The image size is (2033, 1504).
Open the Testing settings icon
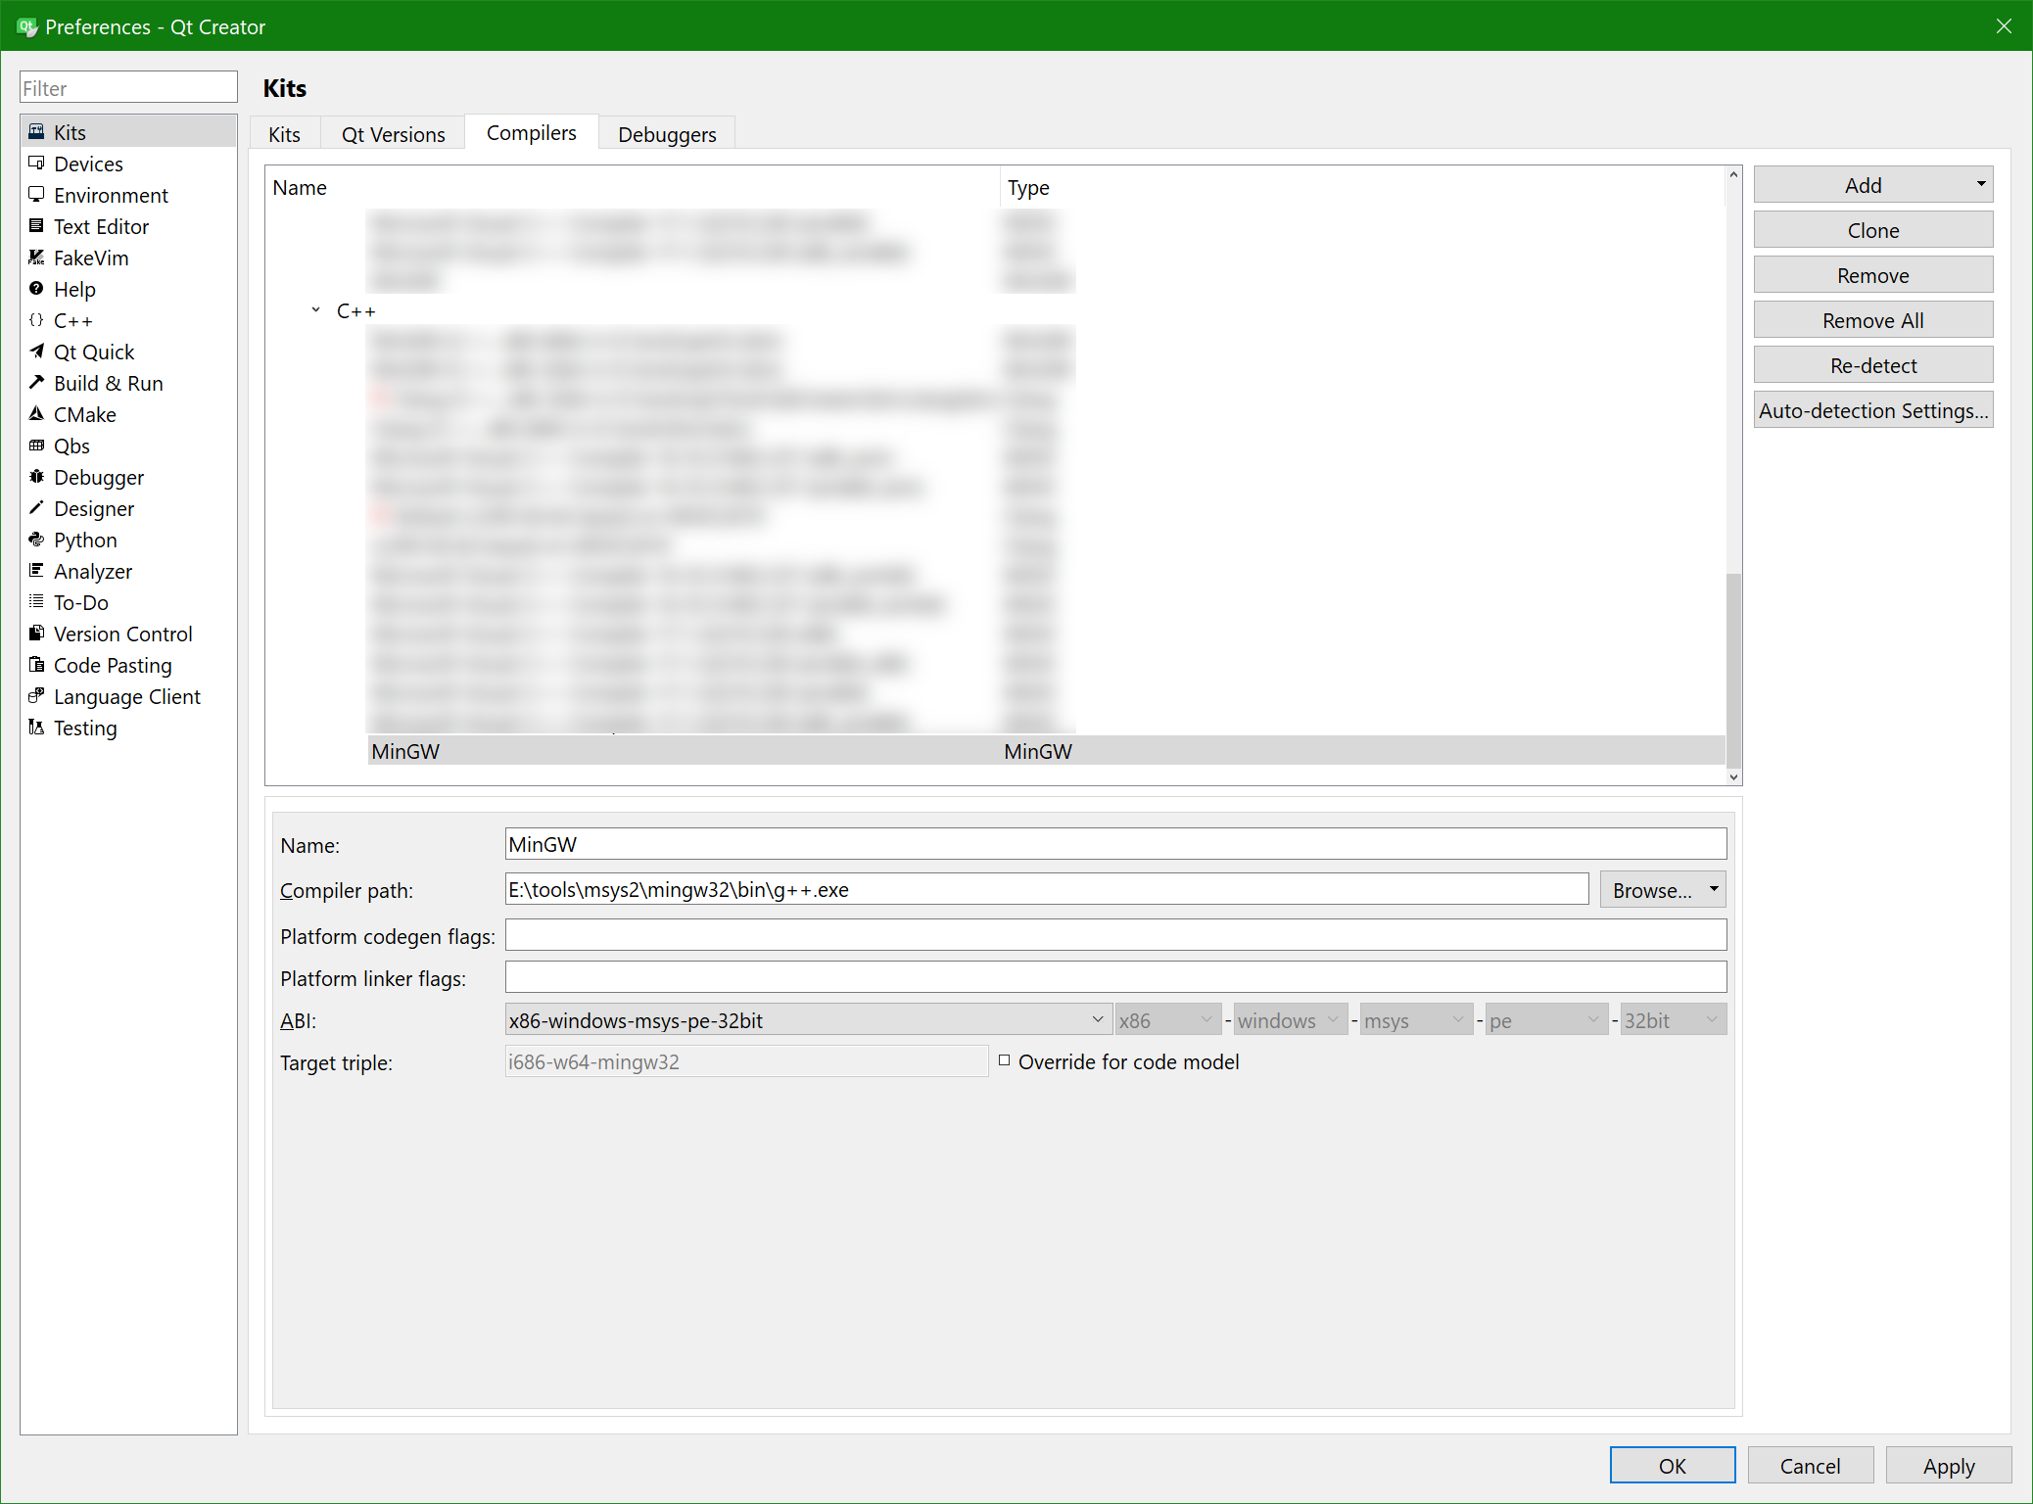[x=36, y=727]
